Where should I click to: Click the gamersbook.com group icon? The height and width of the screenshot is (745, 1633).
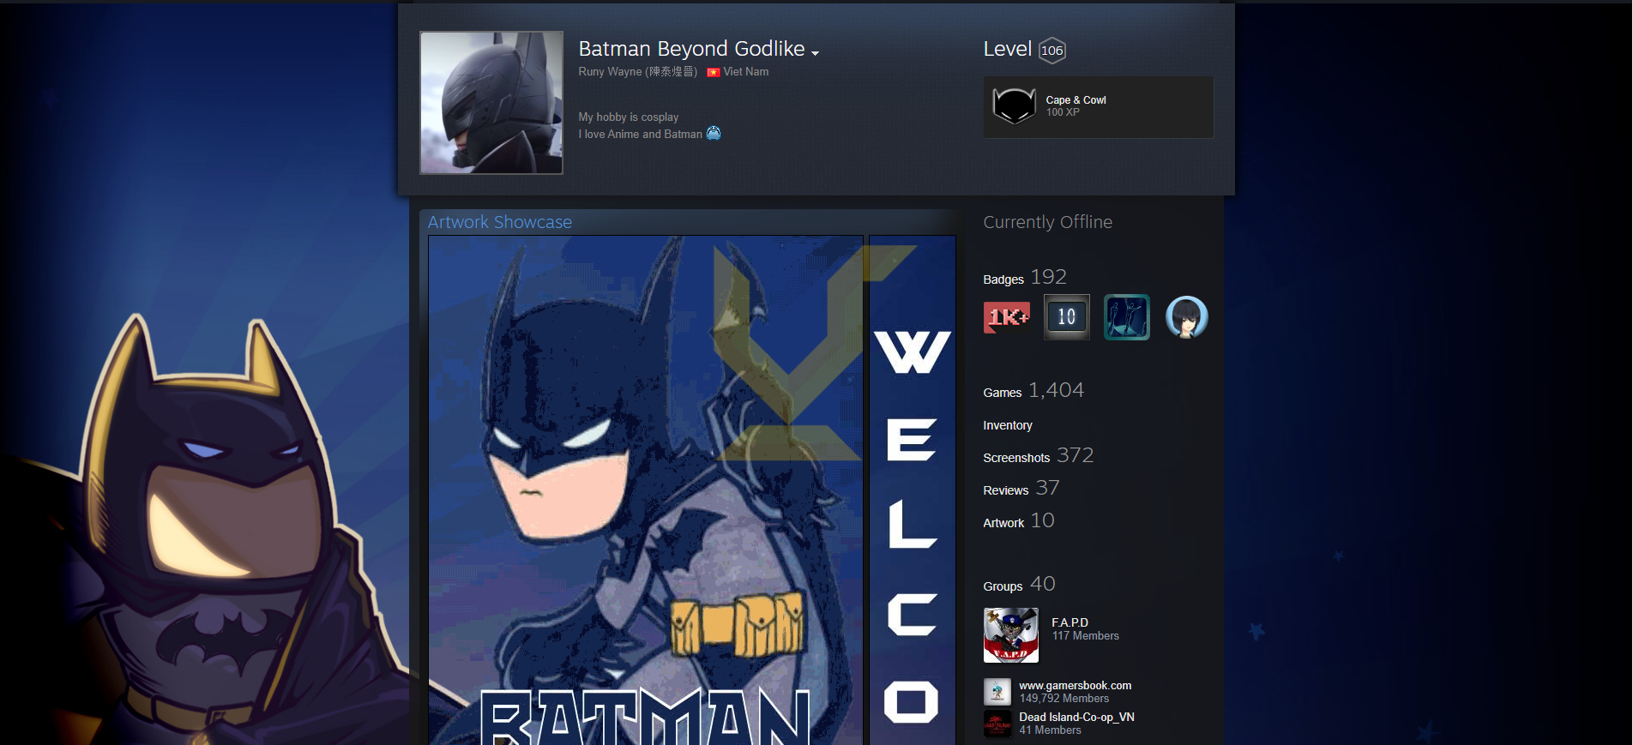coord(997,692)
